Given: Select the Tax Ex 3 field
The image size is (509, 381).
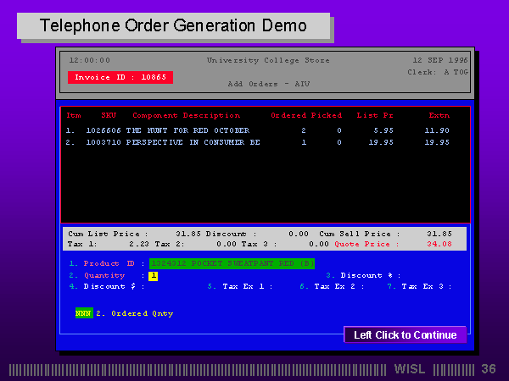Looking at the screenshot, I should click(x=425, y=286).
